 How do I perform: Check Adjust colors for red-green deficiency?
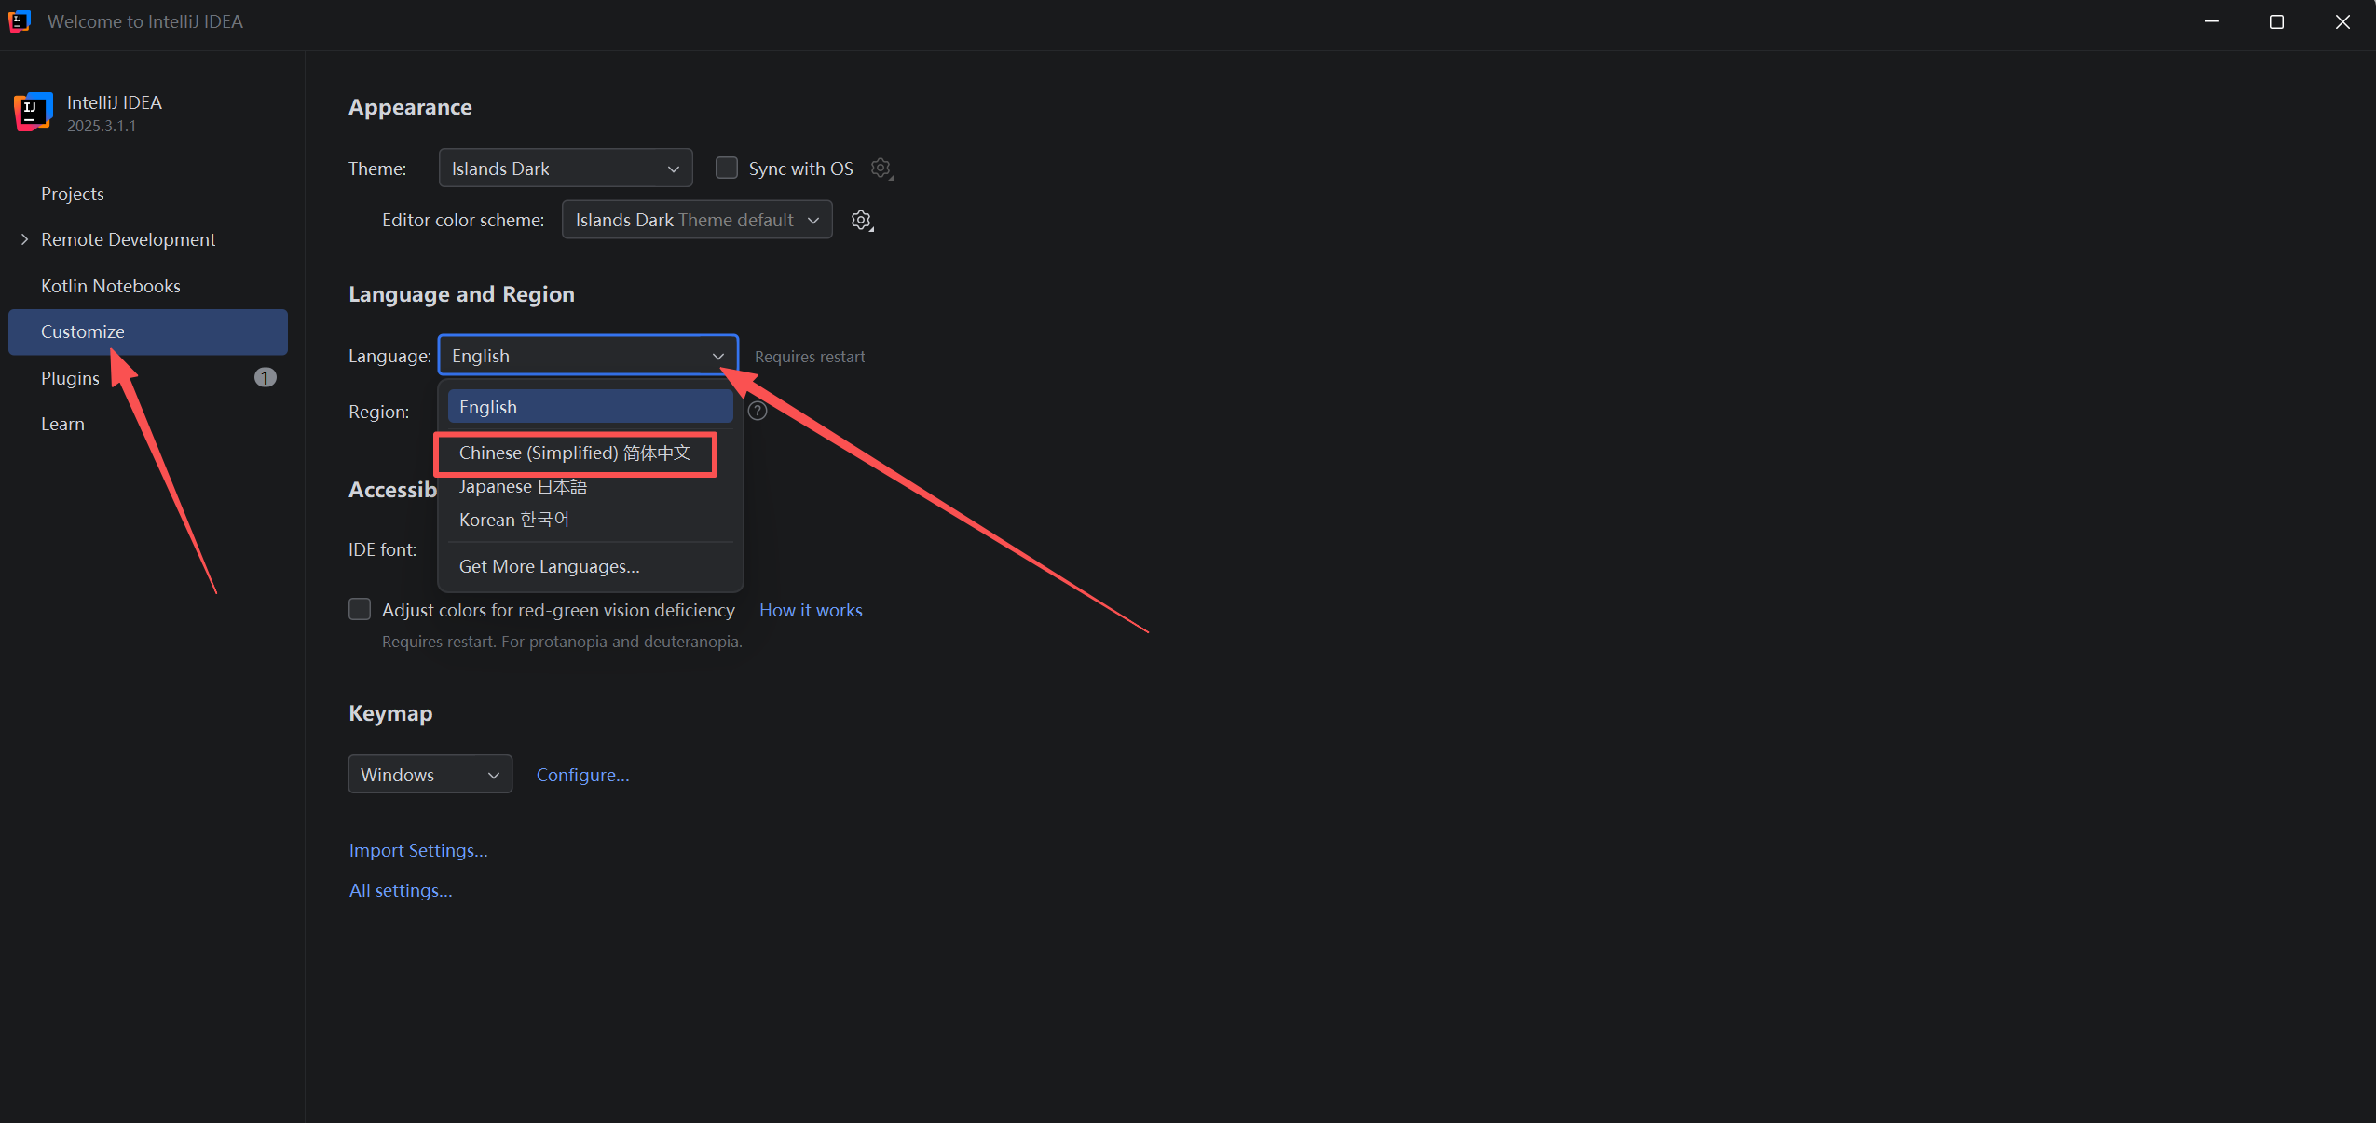pos(360,609)
